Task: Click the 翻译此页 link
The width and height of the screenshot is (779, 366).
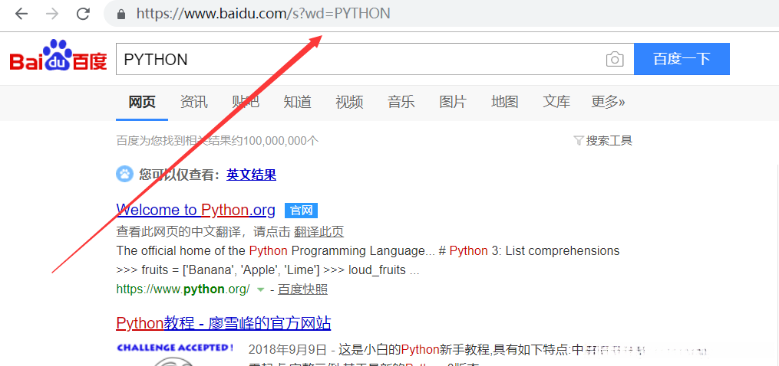Action: pyautogui.click(x=319, y=231)
